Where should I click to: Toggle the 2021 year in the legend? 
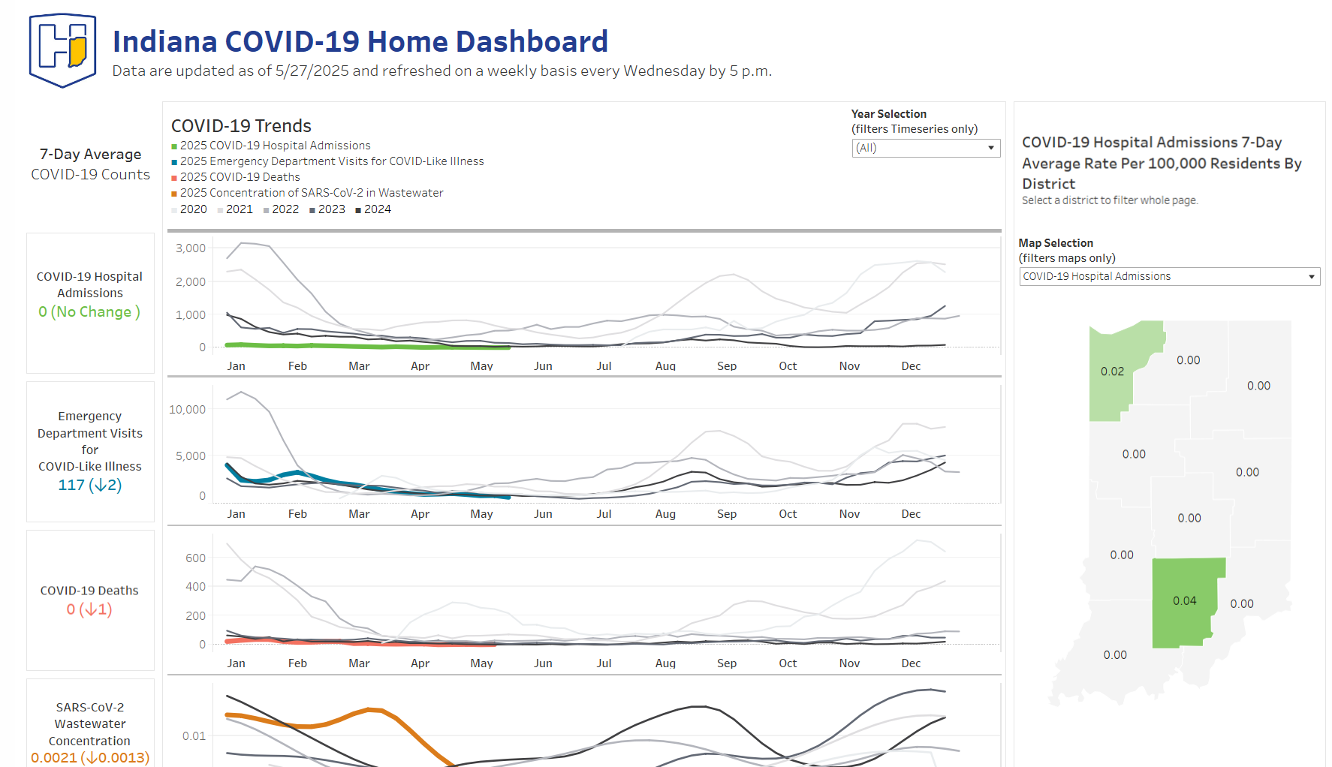pos(220,209)
